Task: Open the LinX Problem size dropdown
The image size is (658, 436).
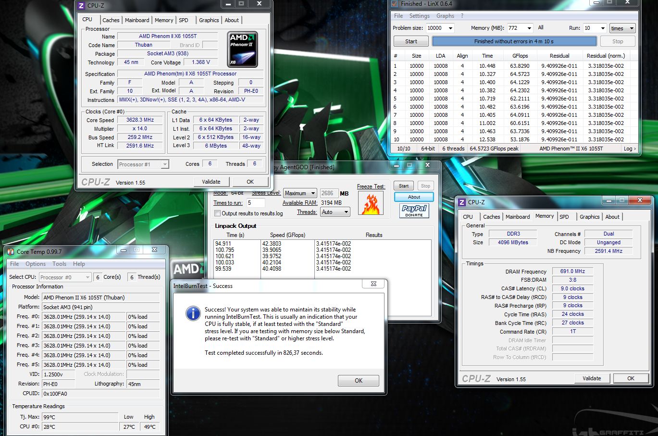Action: point(450,28)
